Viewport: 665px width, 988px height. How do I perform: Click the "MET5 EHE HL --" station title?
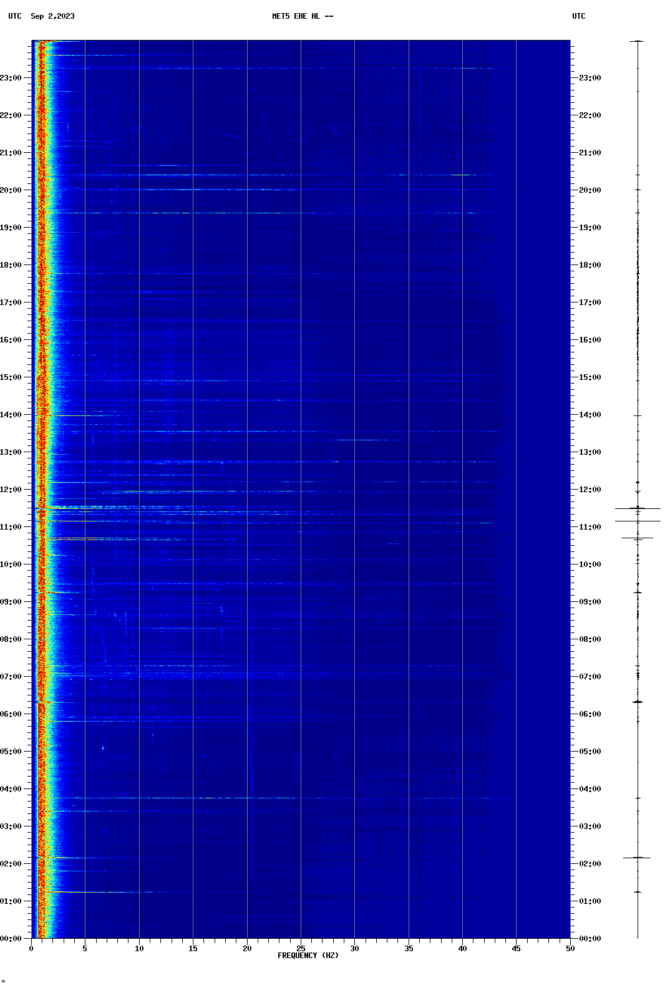coord(303,16)
